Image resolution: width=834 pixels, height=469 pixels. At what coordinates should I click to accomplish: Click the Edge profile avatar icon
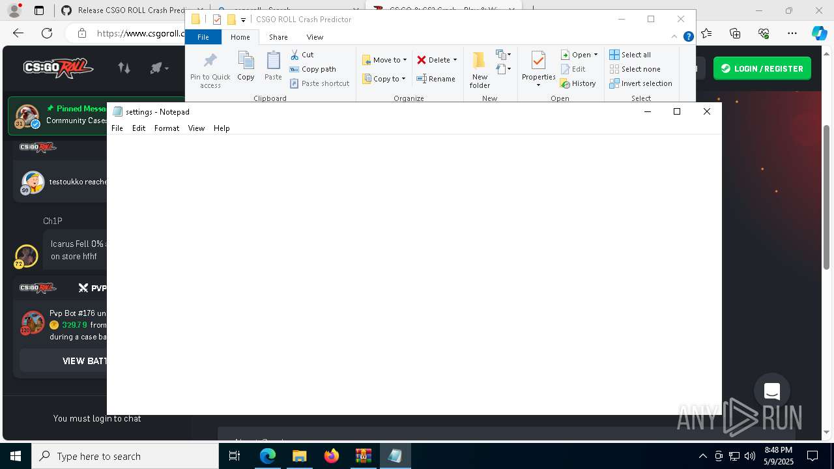(14, 10)
